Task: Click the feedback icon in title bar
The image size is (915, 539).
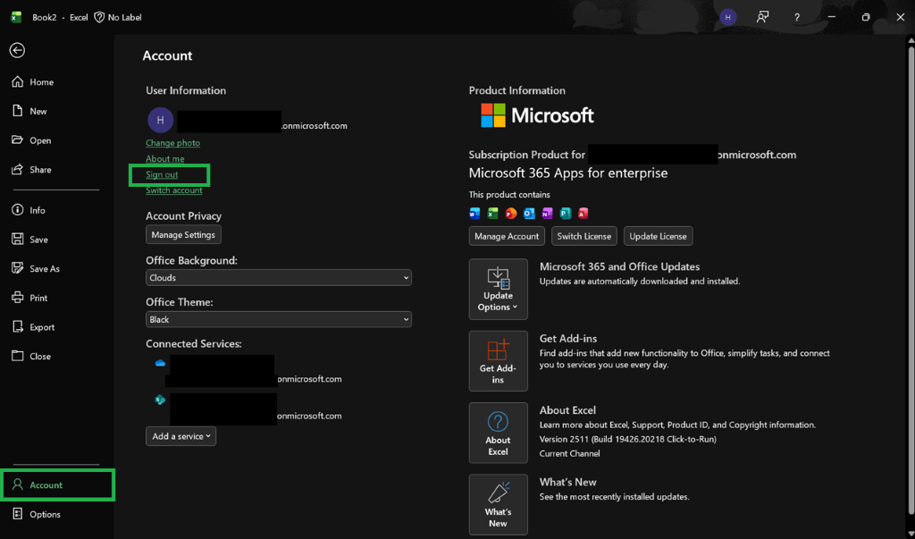Action: [x=762, y=18]
